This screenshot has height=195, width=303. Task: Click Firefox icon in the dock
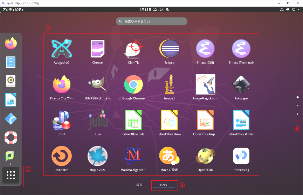tap(11, 43)
